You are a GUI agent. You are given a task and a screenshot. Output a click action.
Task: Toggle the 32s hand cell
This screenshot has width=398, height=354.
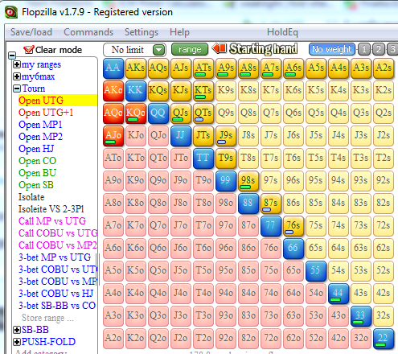coord(384,316)
